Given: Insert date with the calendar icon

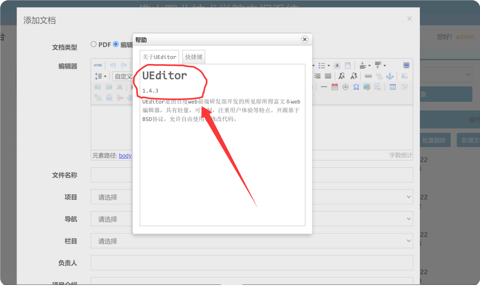Looking at the screenshot, I should pos(335,87).
